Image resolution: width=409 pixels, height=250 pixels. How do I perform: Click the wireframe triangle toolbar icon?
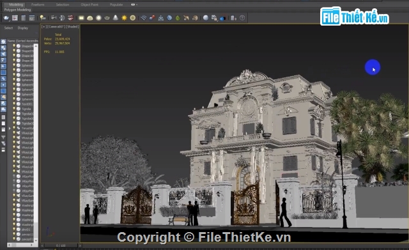pyautogui.click(x=160, y=18)
